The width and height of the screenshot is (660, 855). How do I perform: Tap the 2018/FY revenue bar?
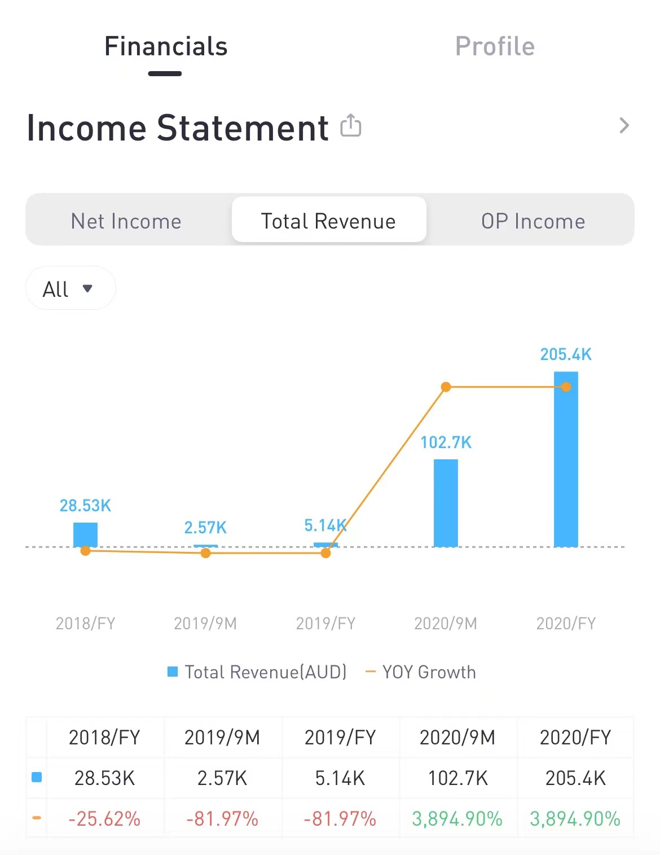pos(85,534)
